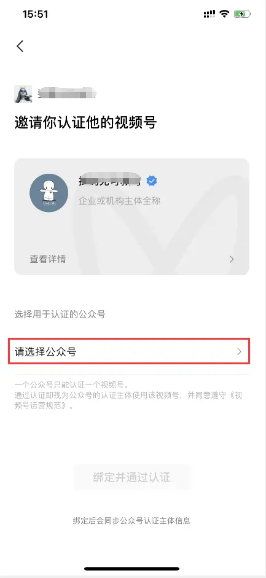This screenshot has height=578, width=266.
Task: Tap the home indicator bar at bottom
Action: point(132,569)
